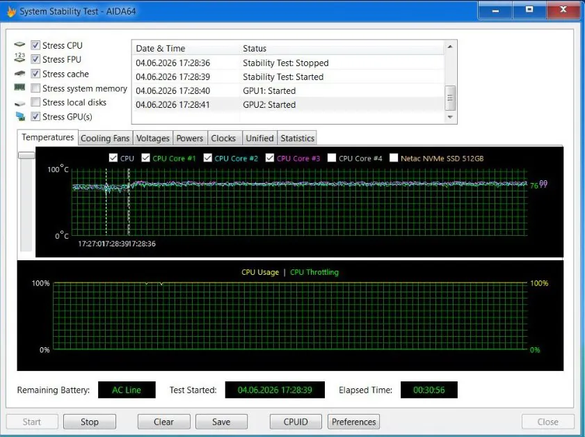The height and width of the screenshot is (437, 585).
Task: Hide CPU Core #3 in temperature graph
Action: [x=270, y=158]
